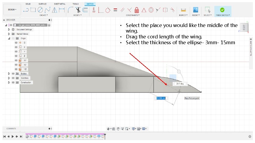255x143 pixels.
Task: Toggle visibility of the Construction folder
Action: coord(13,82)
